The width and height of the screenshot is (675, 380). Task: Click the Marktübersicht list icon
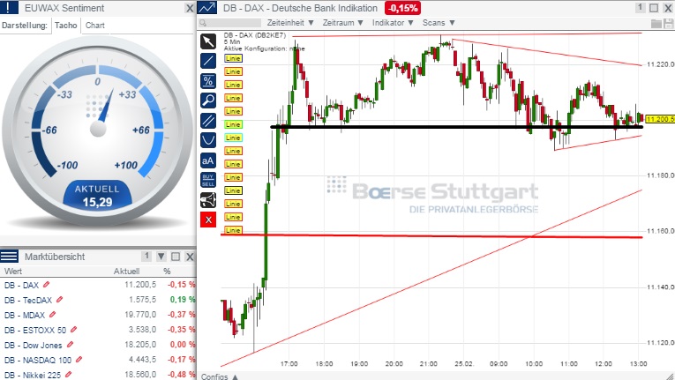tap(9, 257)
